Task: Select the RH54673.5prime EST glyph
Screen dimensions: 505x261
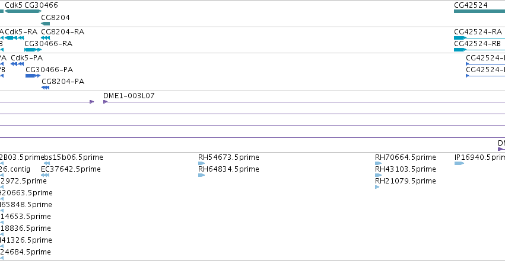Action: 202,163
